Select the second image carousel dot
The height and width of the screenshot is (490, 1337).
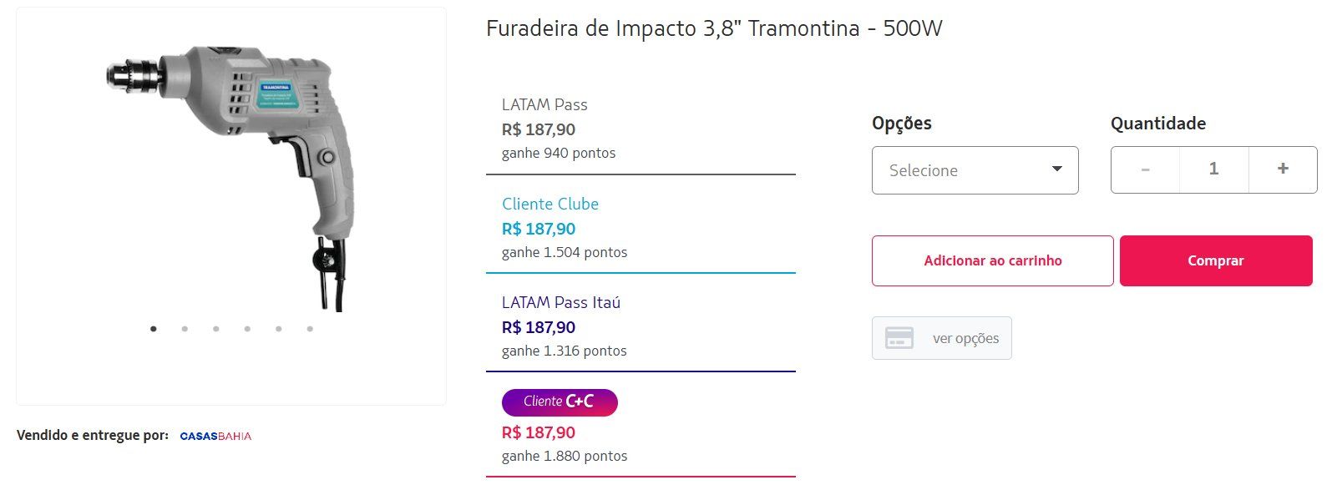coord(185,329)
